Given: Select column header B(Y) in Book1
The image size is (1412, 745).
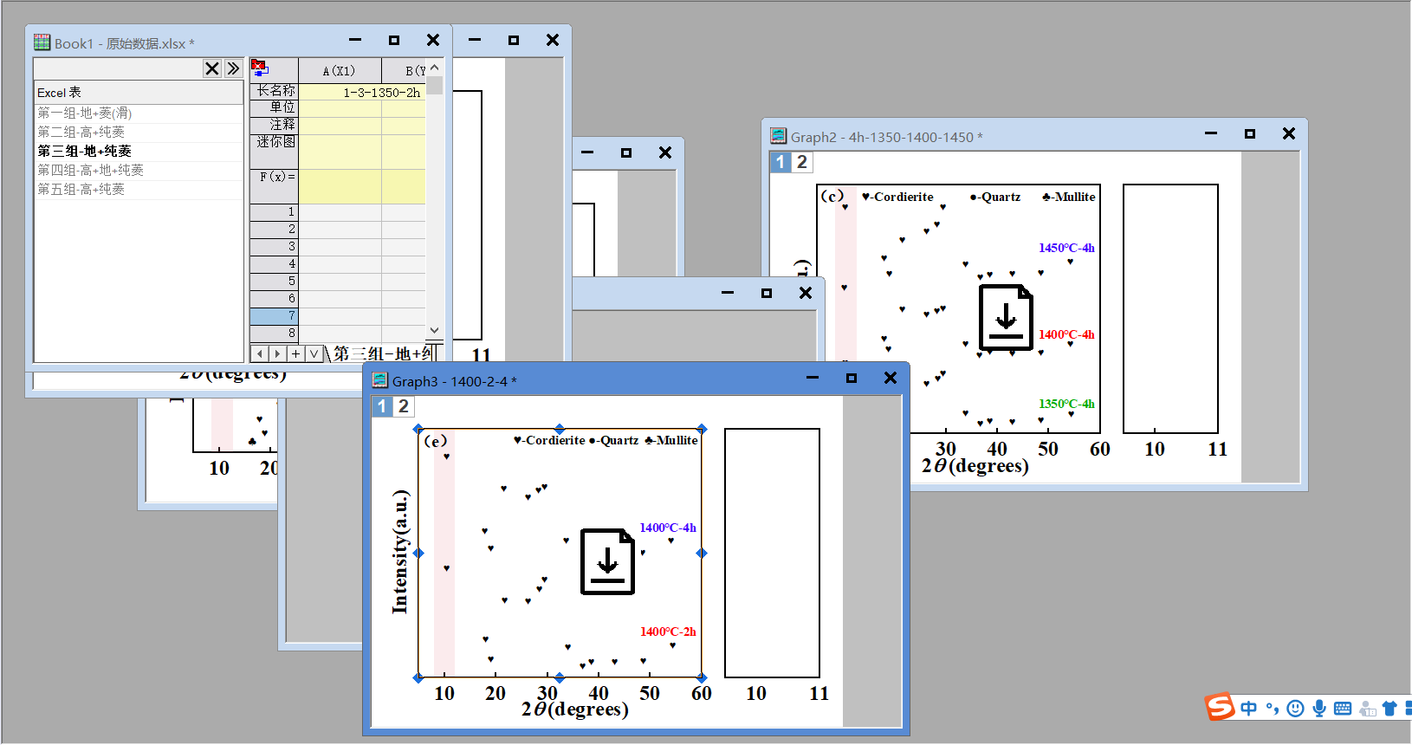Looking at the screenshot, I should click(x=405, y=71).
